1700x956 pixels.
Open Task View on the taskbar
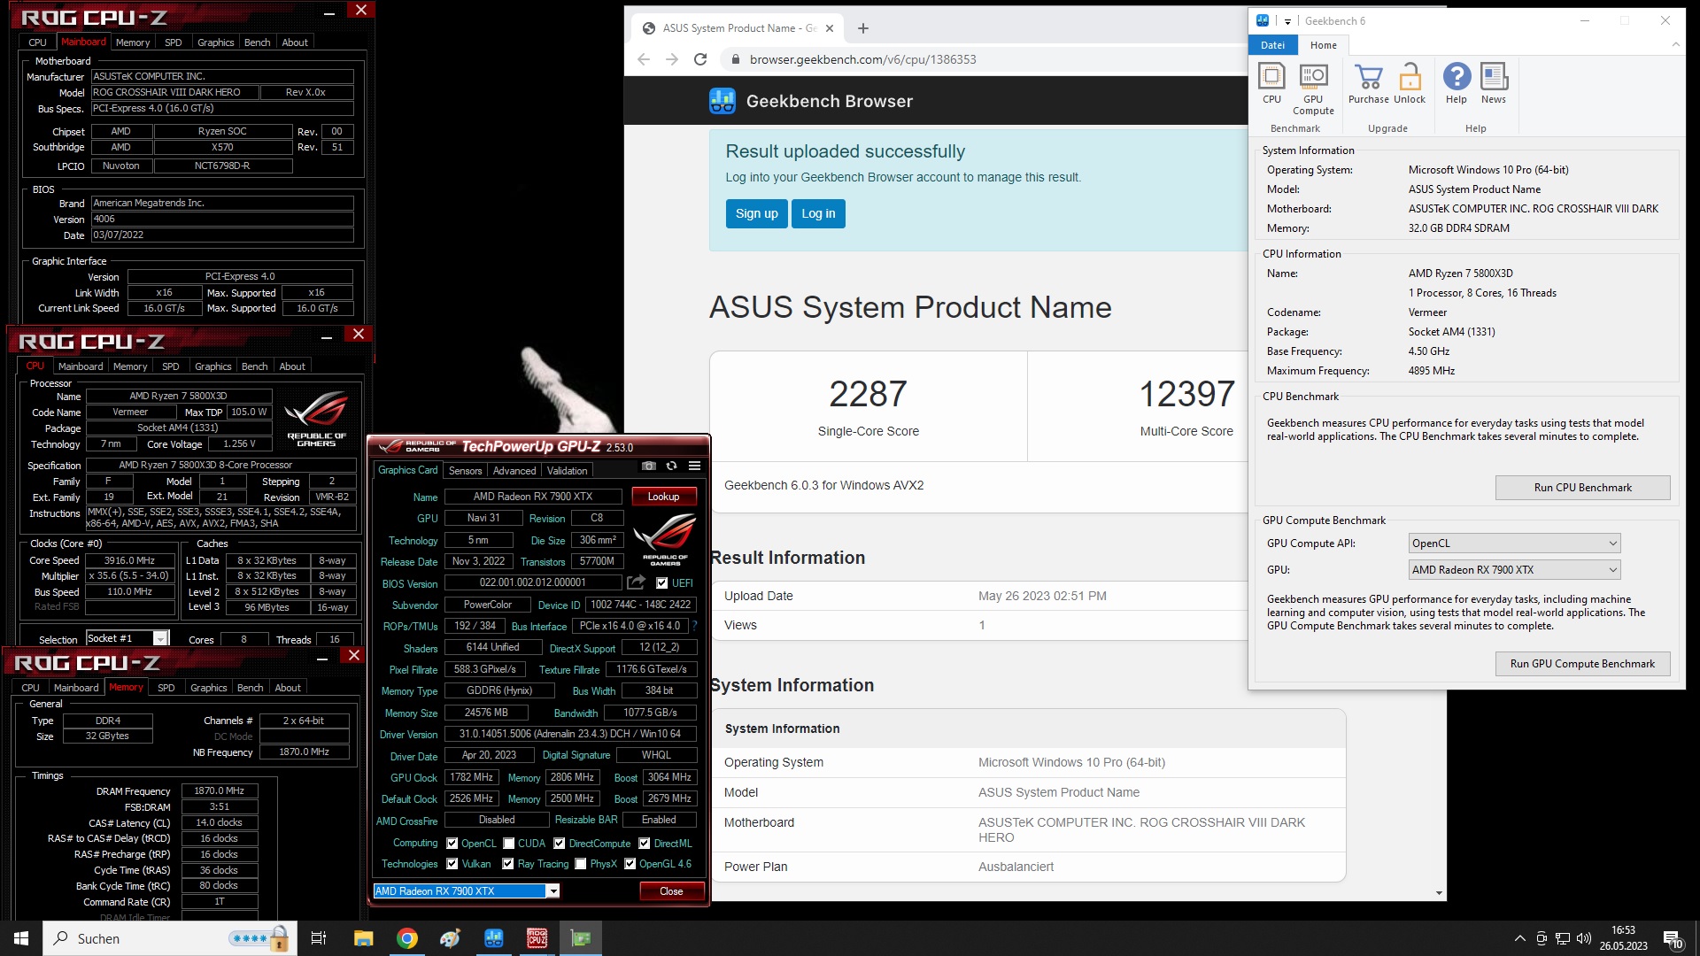(x=319, y=938)
